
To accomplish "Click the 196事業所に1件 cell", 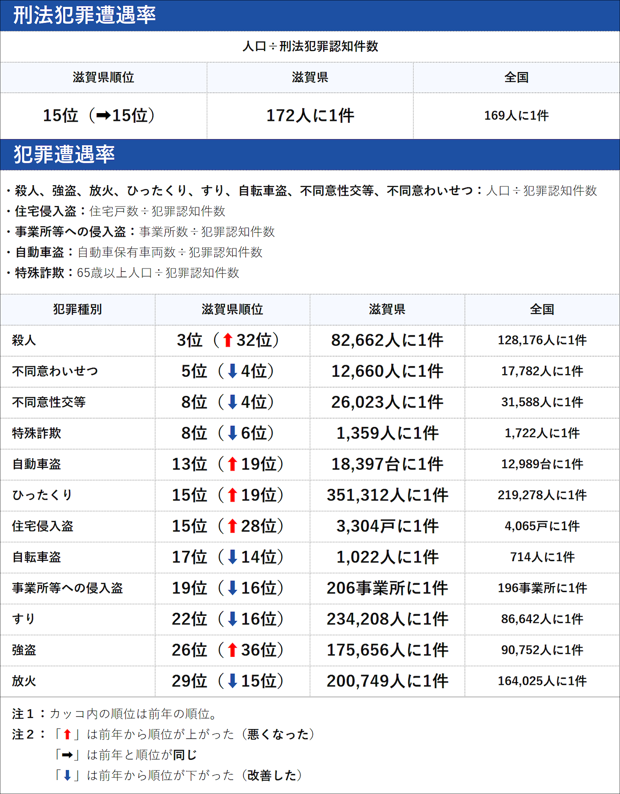I will [542, 588].
